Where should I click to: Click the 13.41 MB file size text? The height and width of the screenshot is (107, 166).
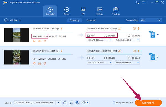pos(62,59)
